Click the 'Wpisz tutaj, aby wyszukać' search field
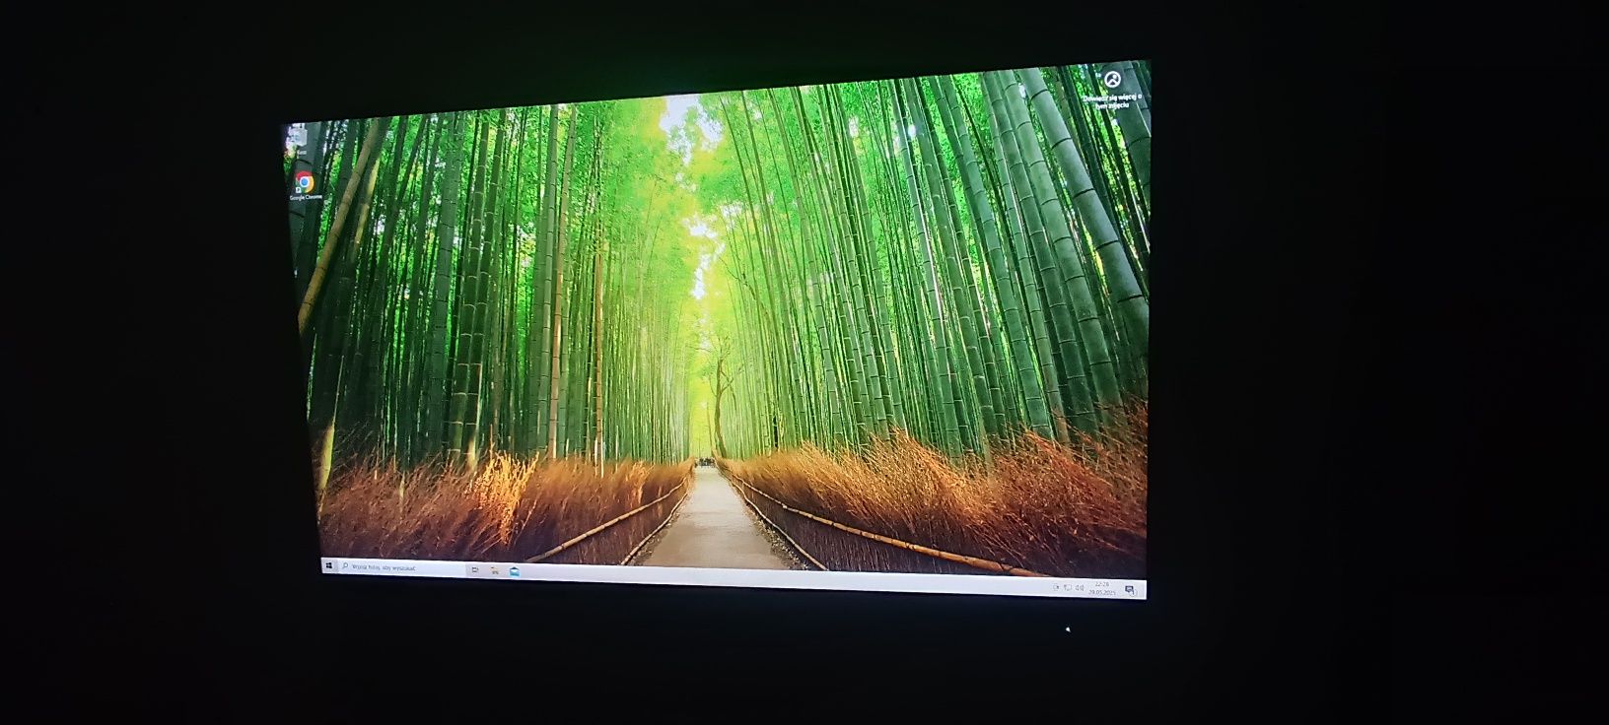Image resolution: width=1609 pixels, height=725 pixels. [401, 567]
